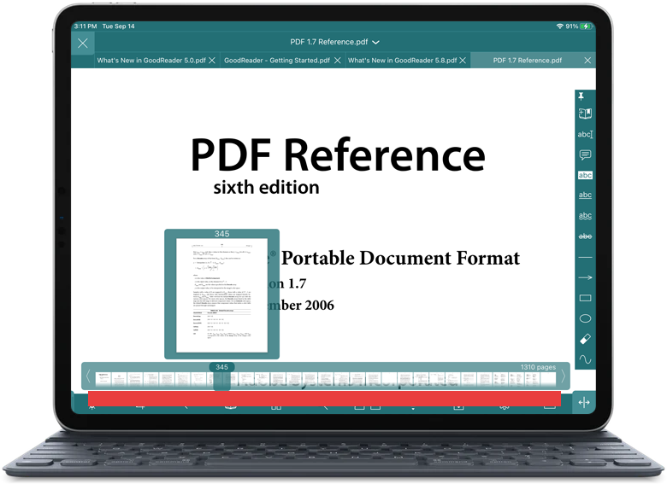Tap the last thumbnail in page strip
The height and width of the screenshot is (484, 667).
coord(548,379)
